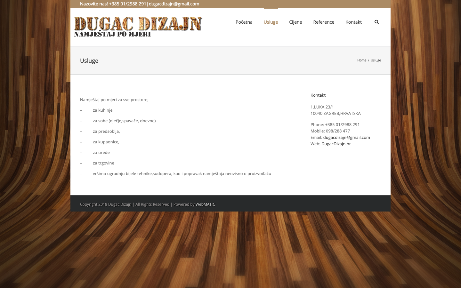Click the Usluge page title
This screenshot has width=461, height=288.
[x=89, y=60]
